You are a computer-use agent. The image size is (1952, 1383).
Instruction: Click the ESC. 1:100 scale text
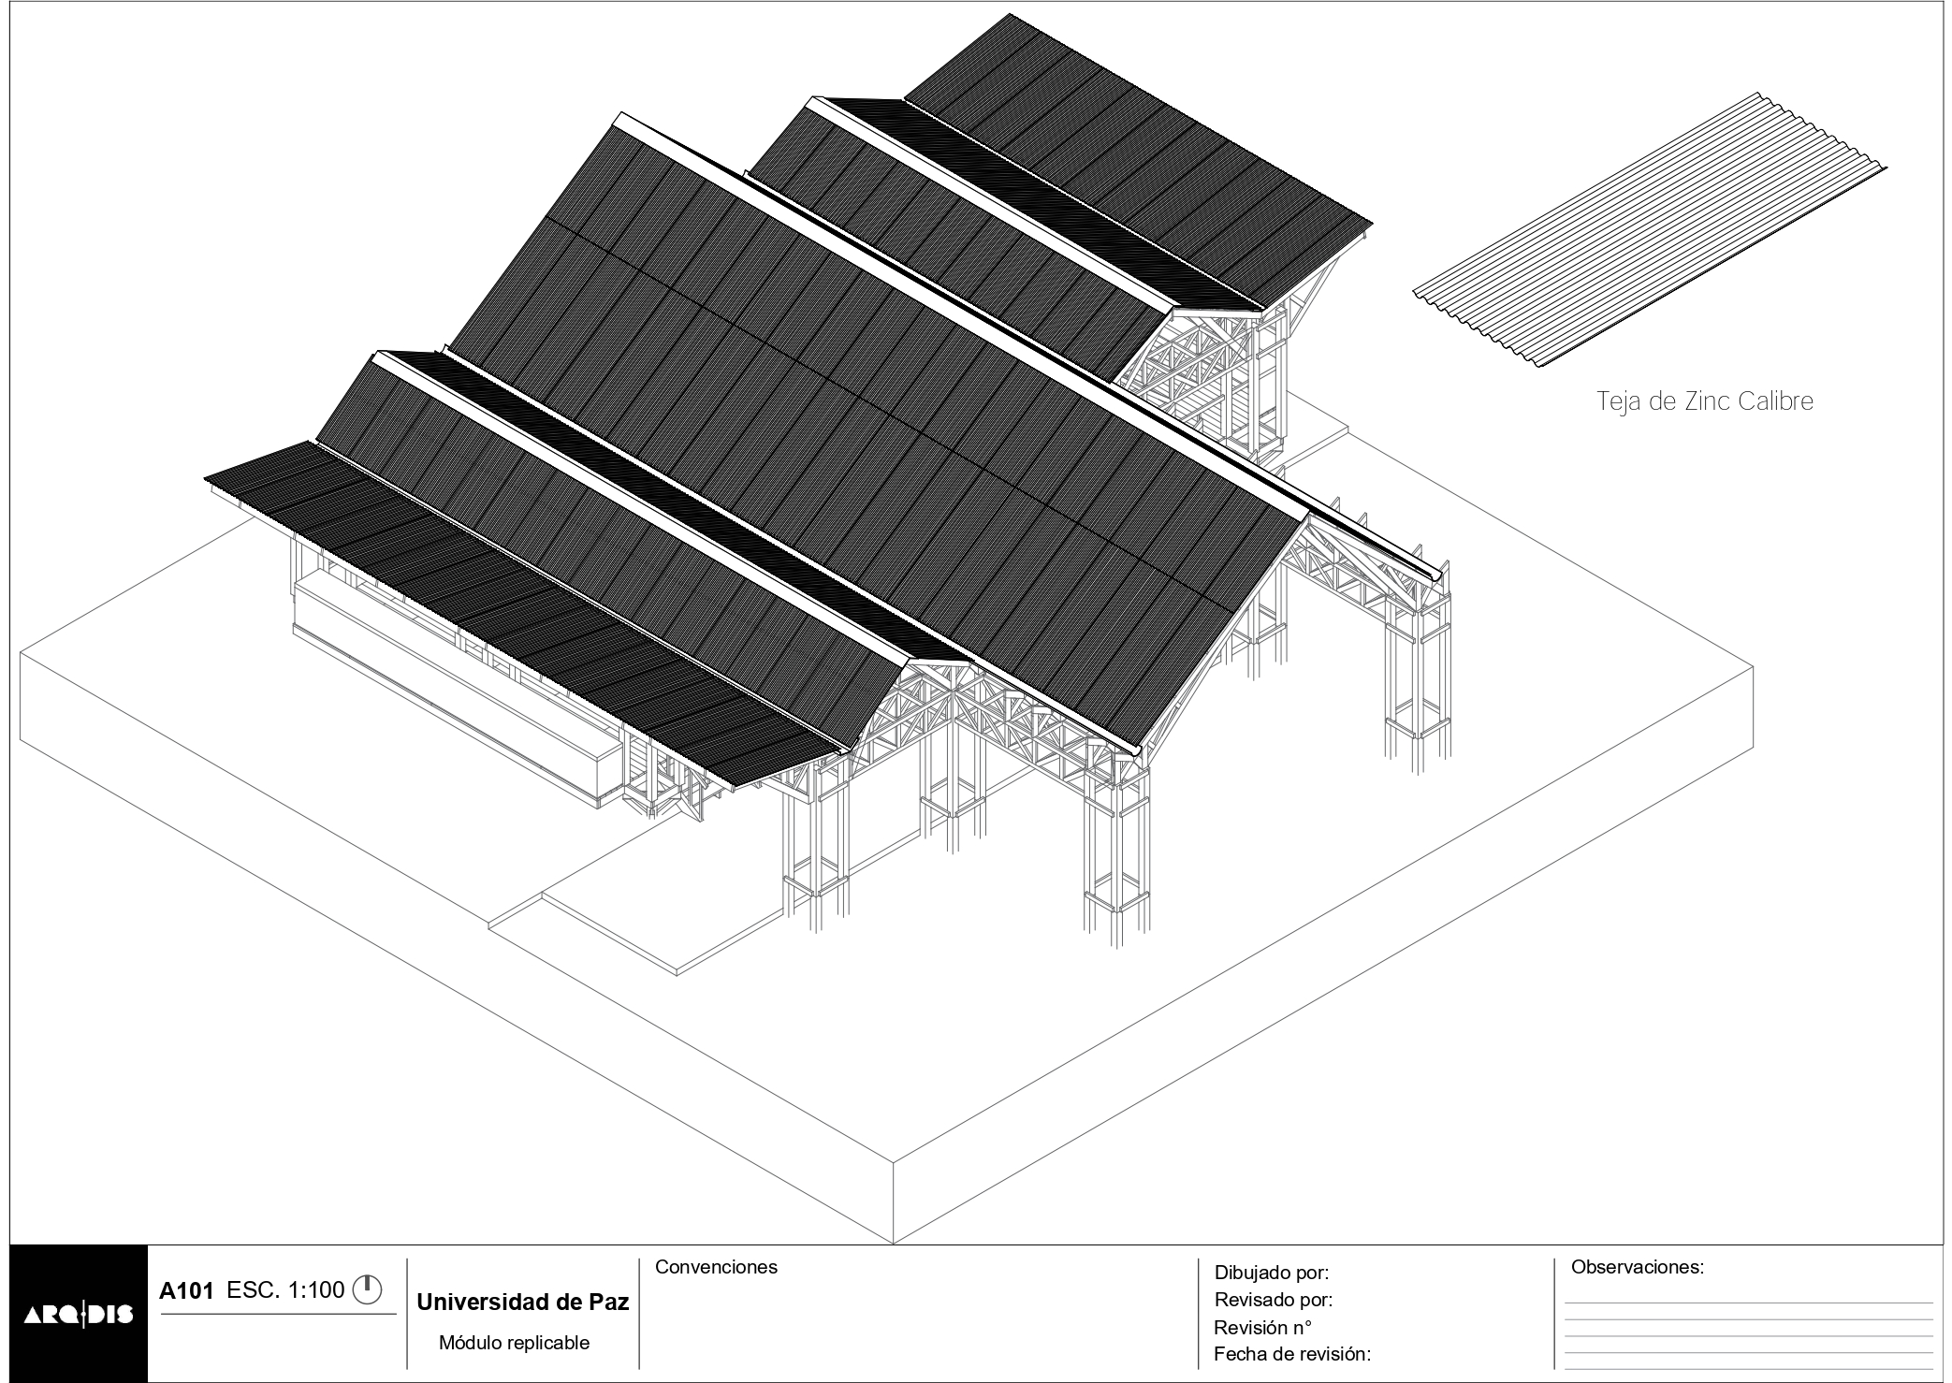(x=285, y=1290)
